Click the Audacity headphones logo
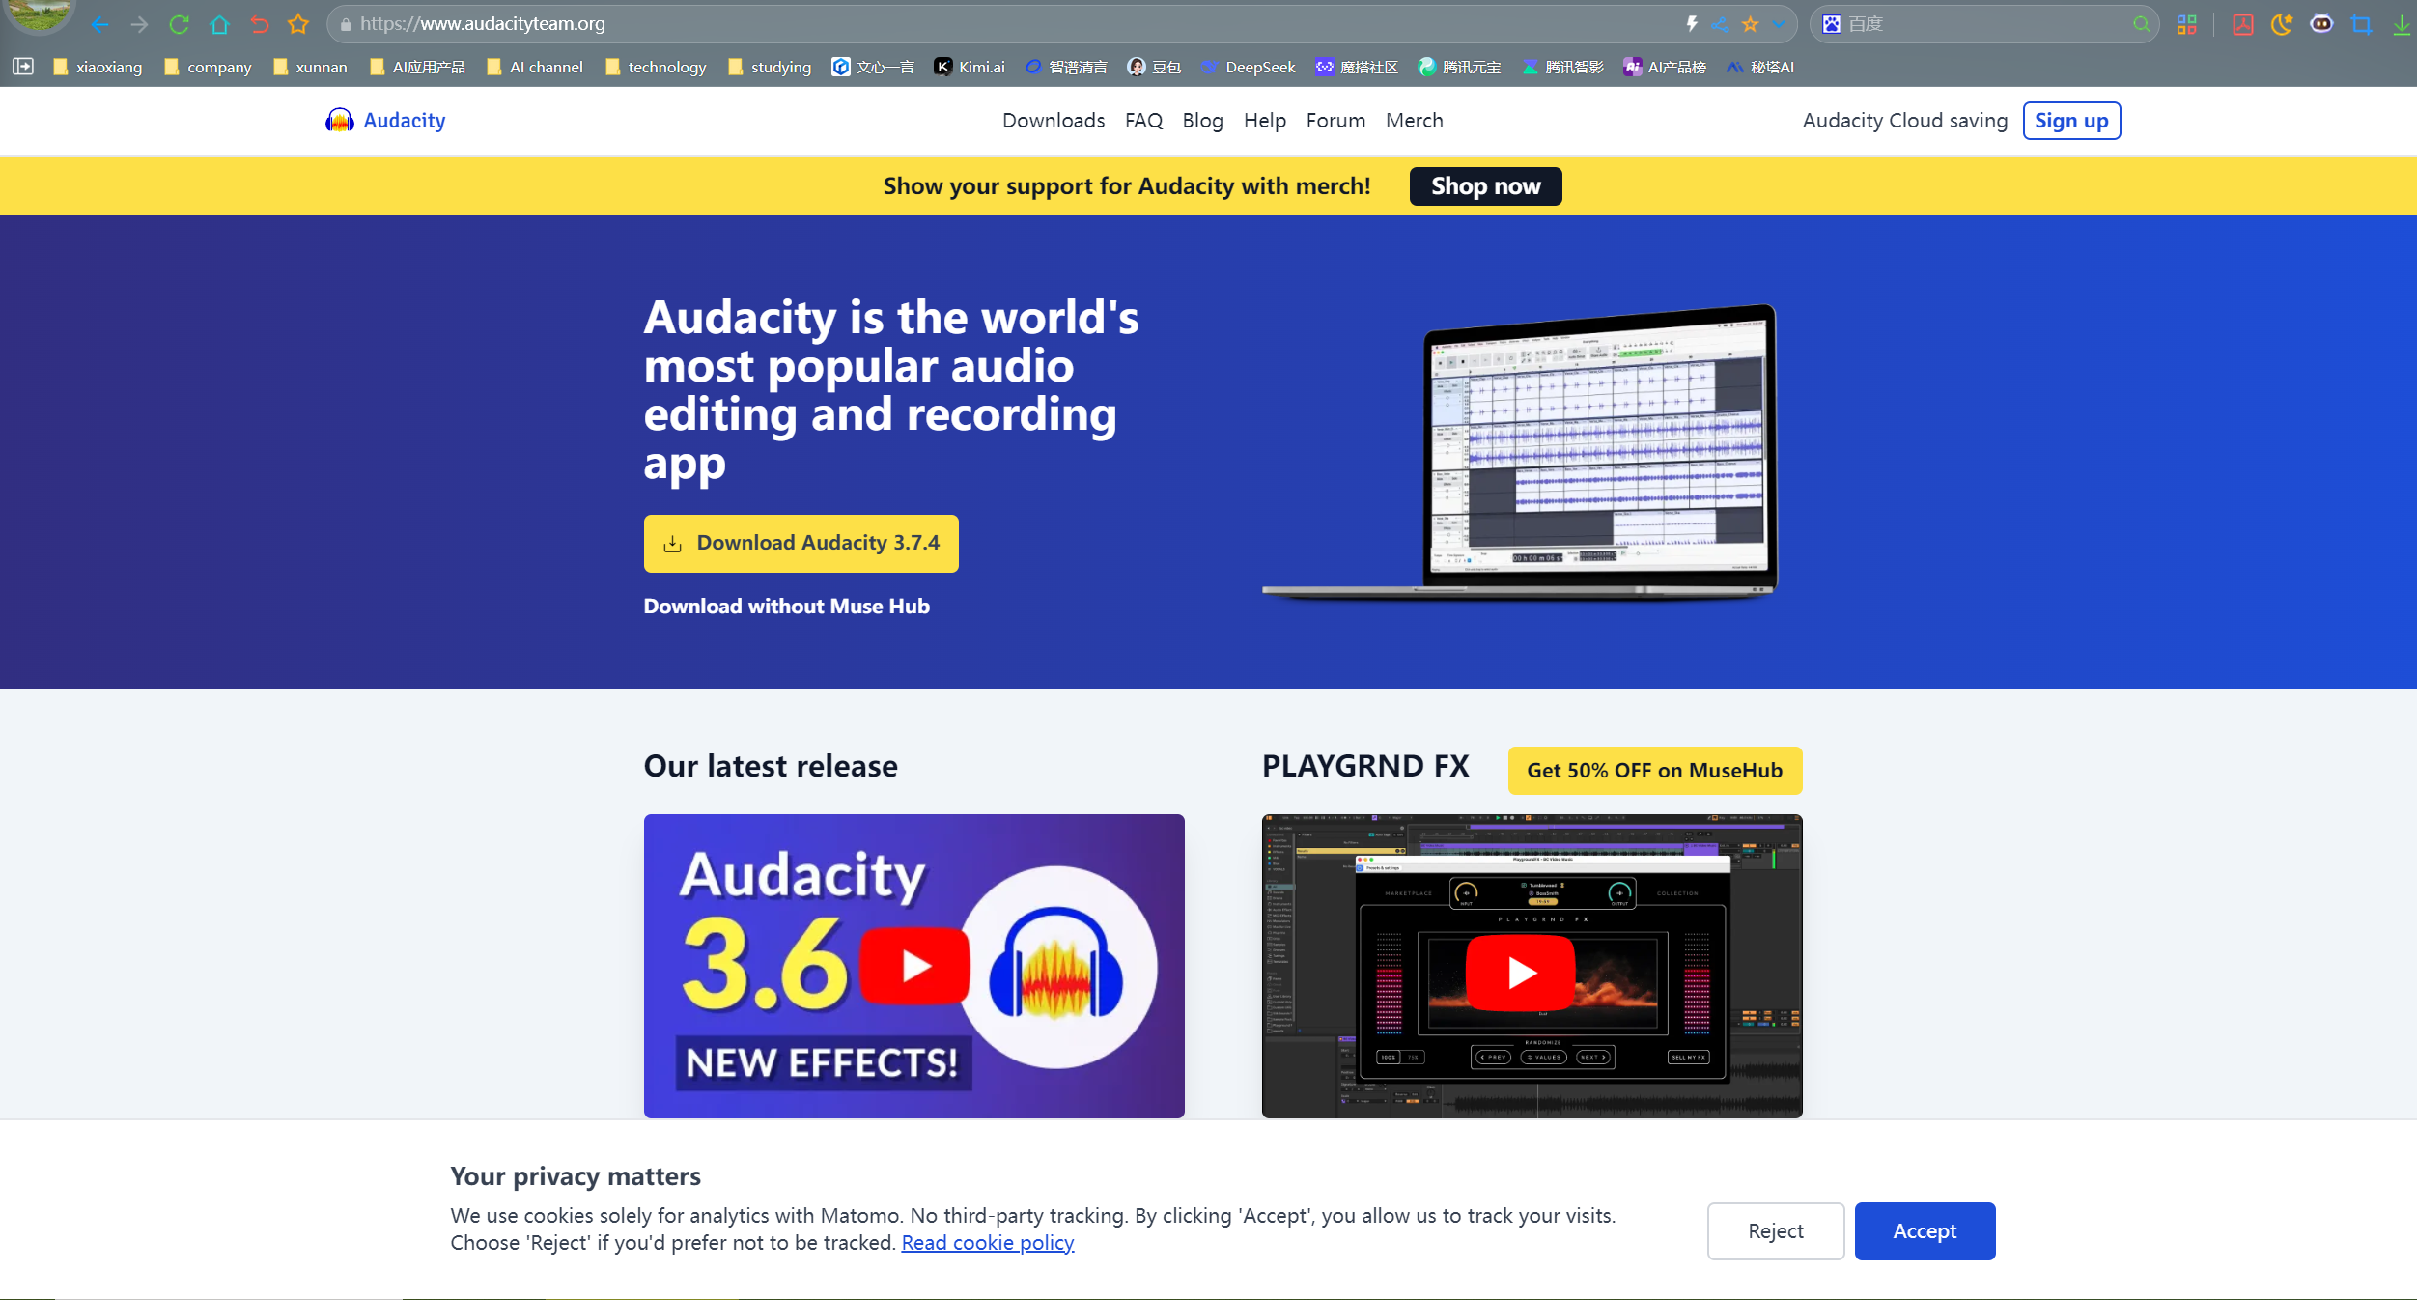Screen dimensions: 2417x1300 tap(340, 121)
